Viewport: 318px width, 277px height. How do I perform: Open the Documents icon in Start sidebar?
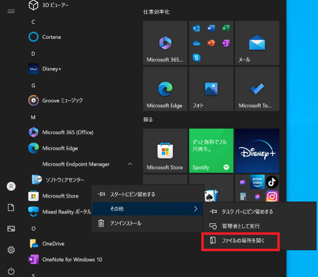[x=11, y=208]
